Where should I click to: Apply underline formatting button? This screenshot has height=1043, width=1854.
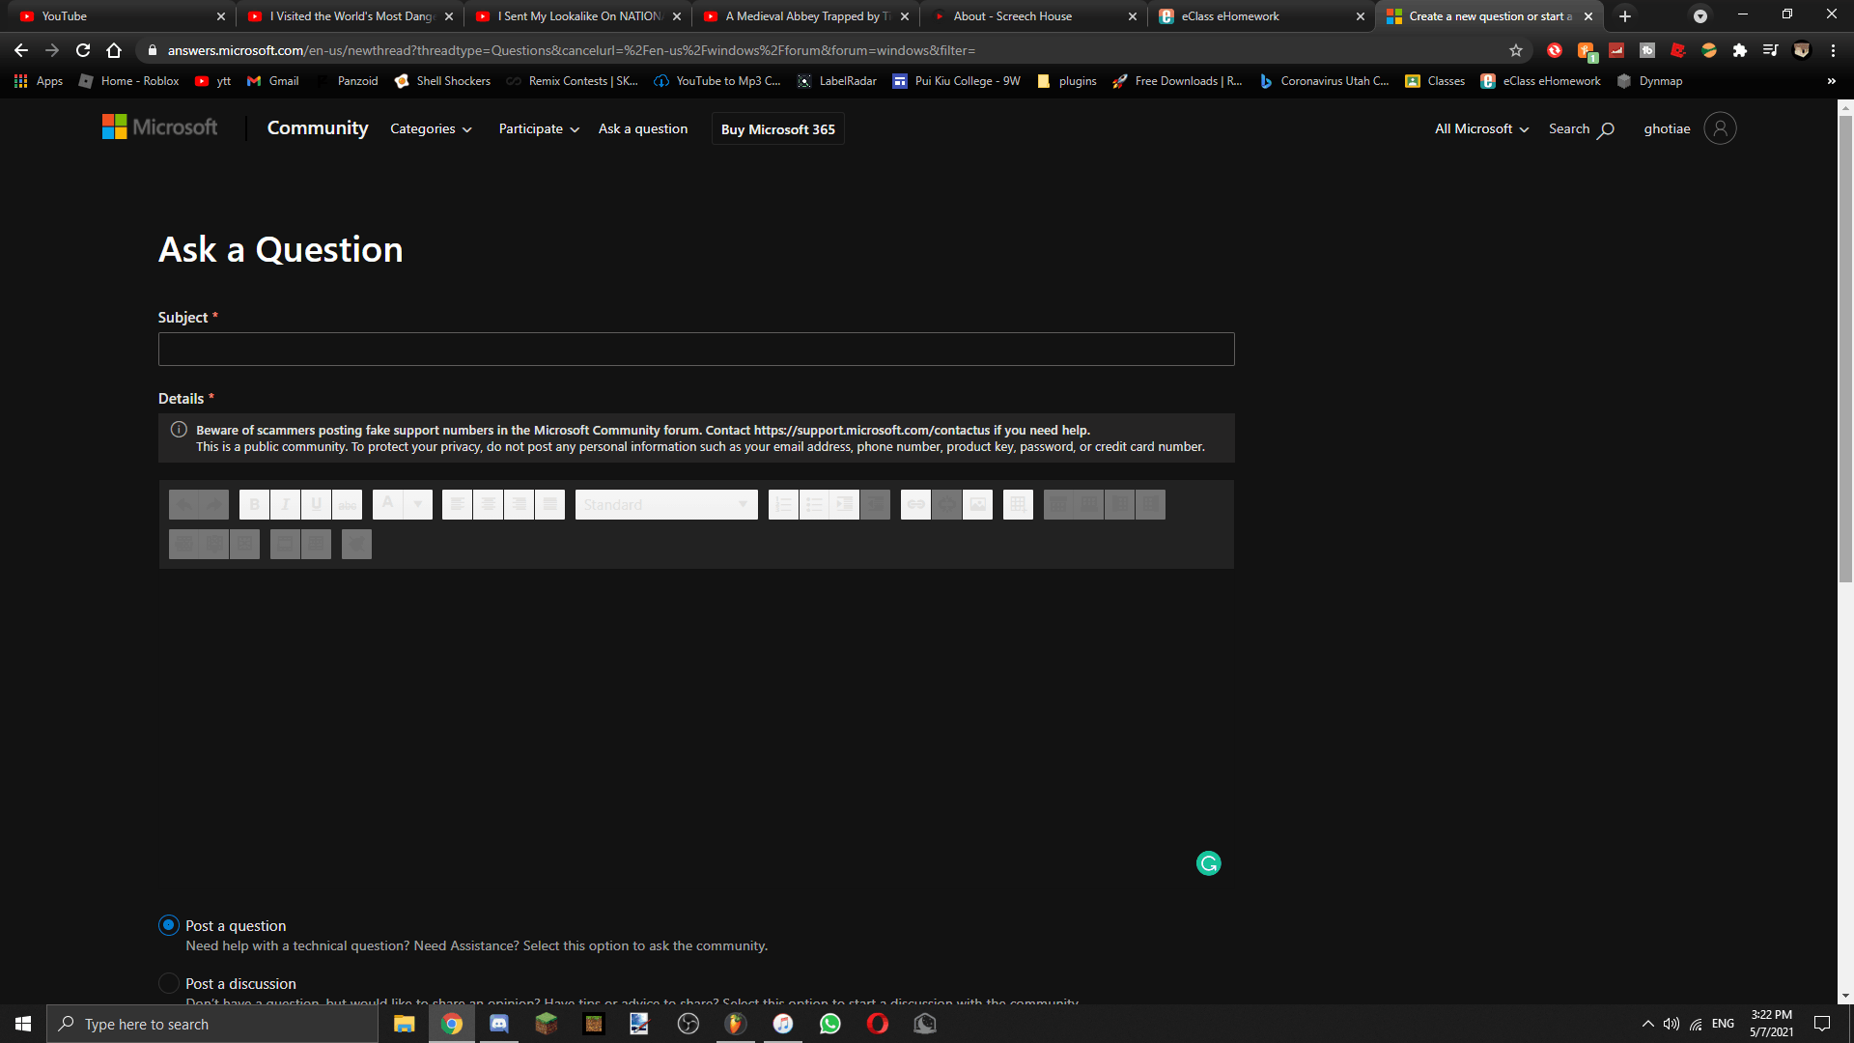(316, 504)
